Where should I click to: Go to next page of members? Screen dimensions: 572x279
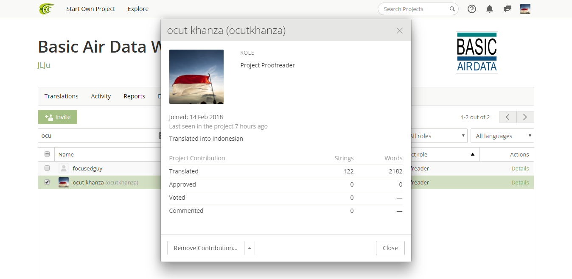point(525,117)
